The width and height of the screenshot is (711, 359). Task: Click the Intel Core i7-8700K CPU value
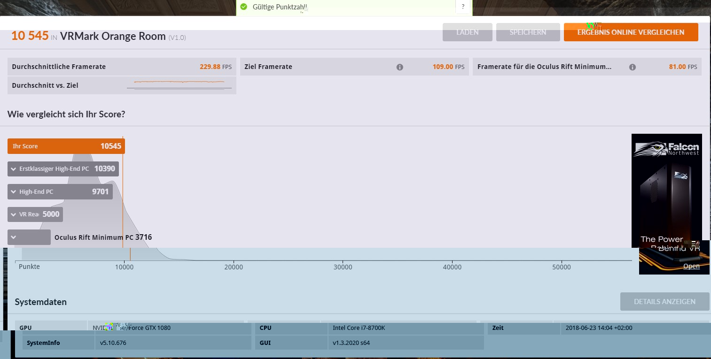[359, 328]
